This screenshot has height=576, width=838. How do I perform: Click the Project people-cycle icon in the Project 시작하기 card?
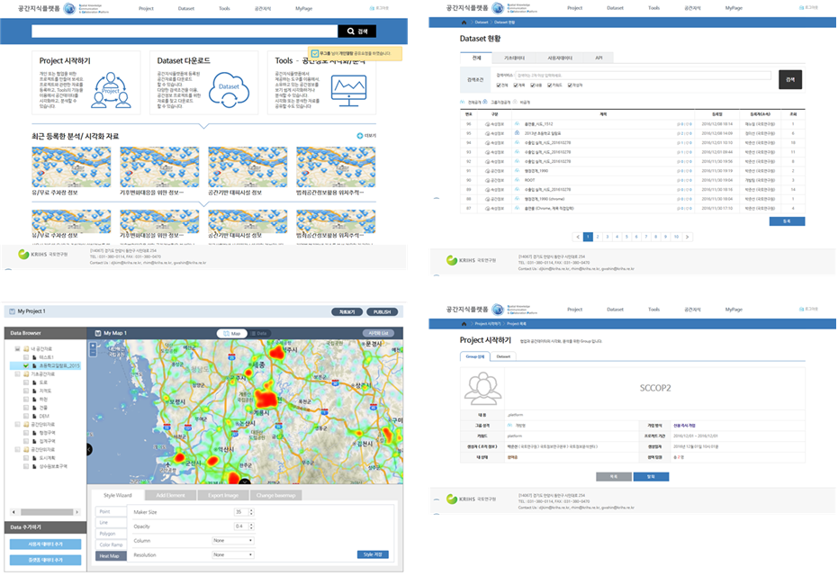coord(111,90)
